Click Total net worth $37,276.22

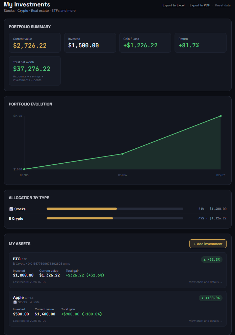[32, 69]
